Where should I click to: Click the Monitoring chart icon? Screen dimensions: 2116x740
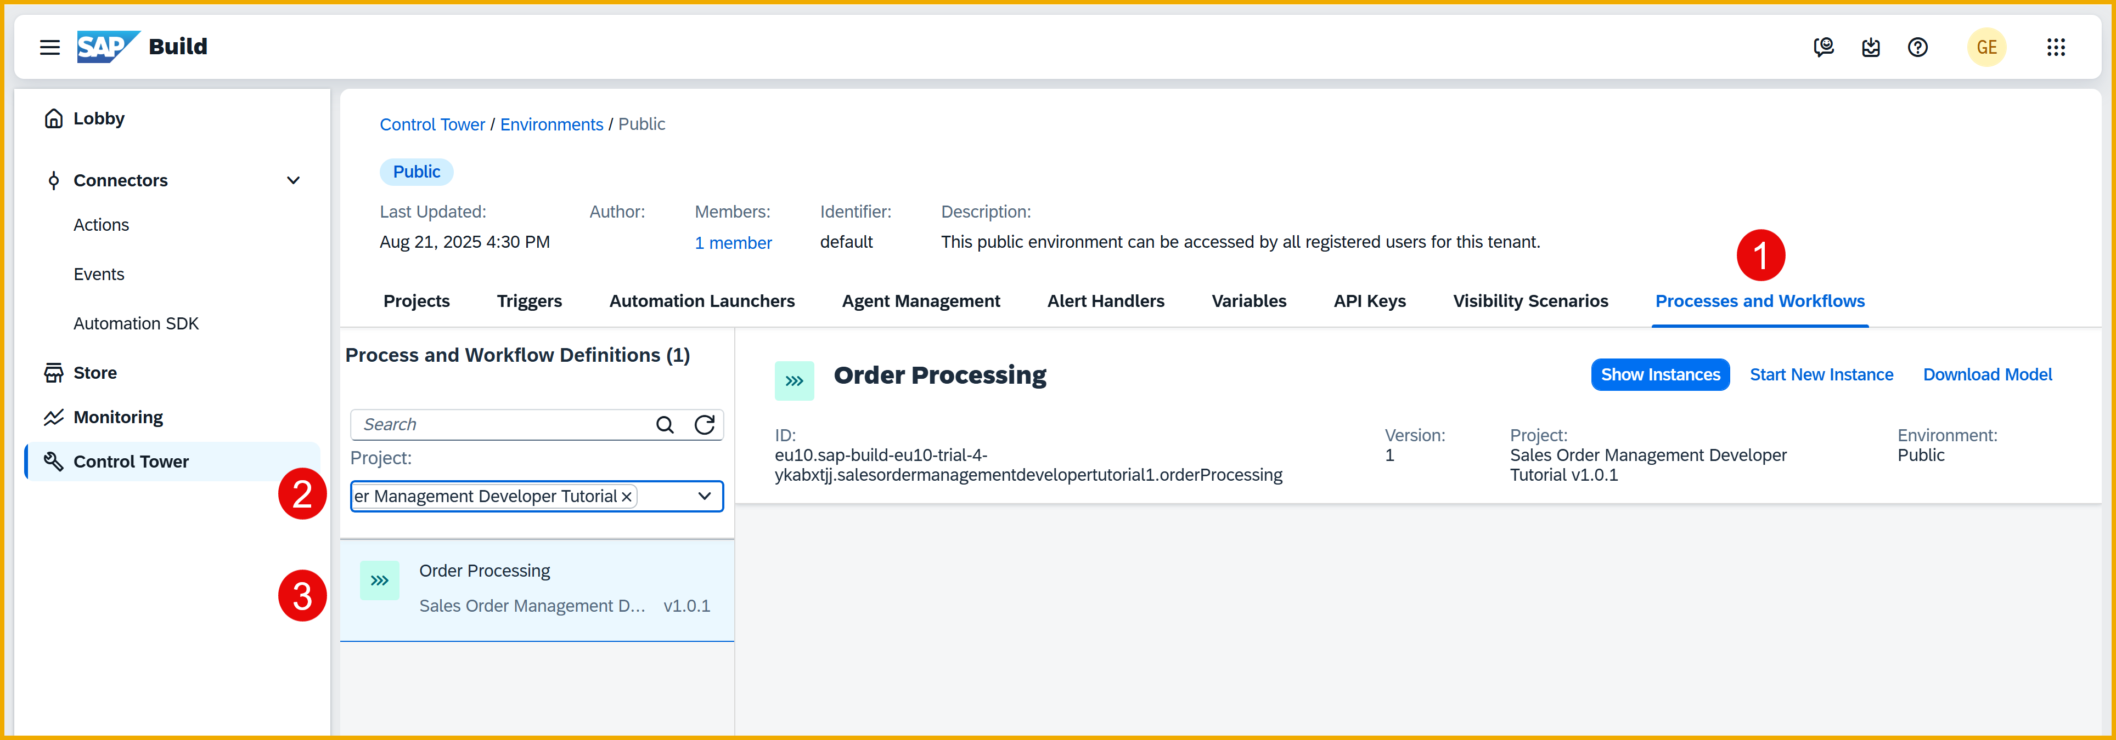[x=53, y=417]
